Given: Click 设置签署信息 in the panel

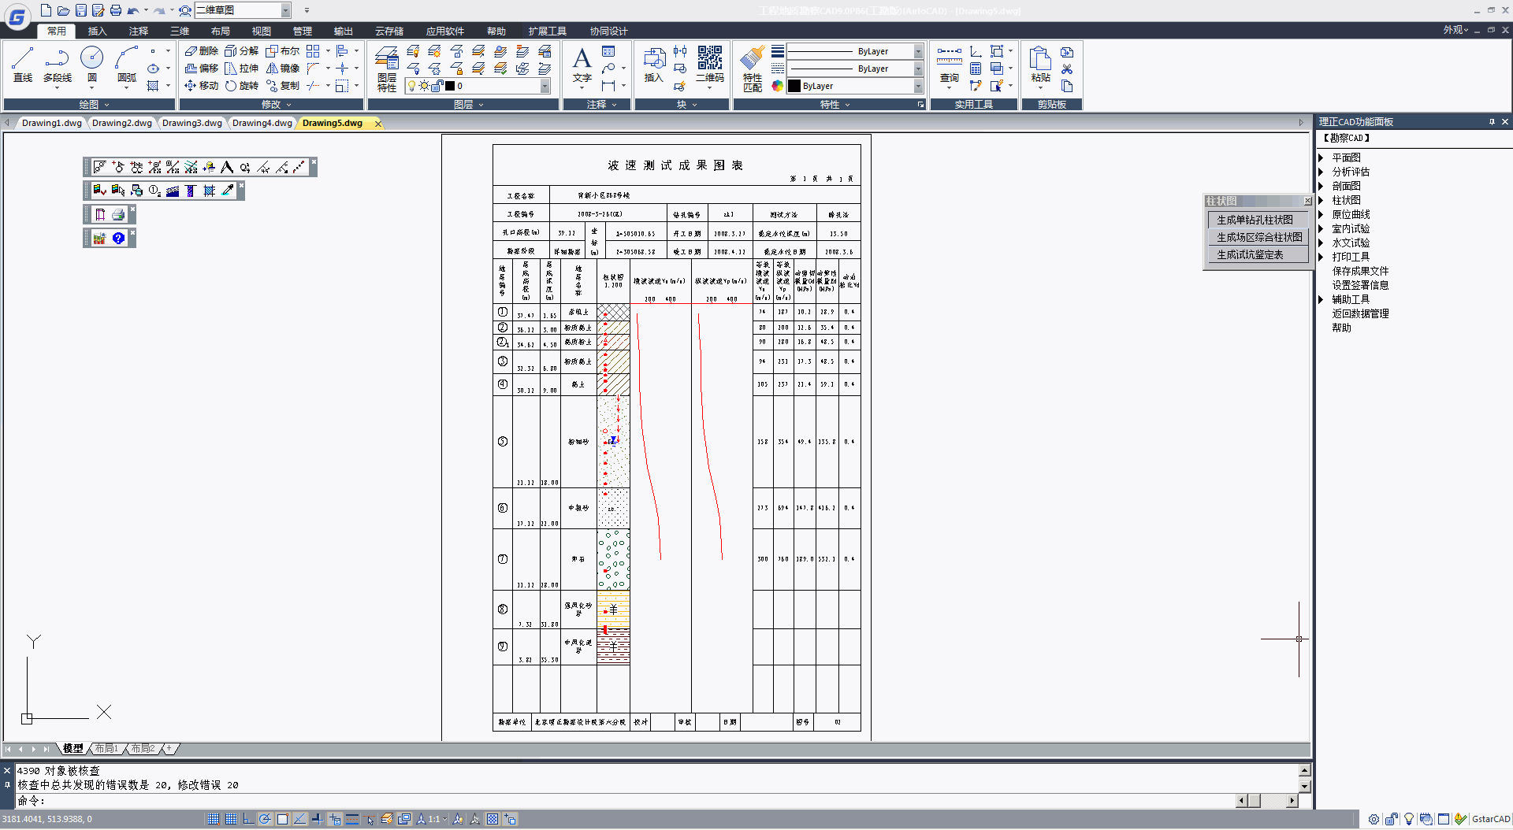Looking at the screenshot, I should click(x=1360, y=285).
